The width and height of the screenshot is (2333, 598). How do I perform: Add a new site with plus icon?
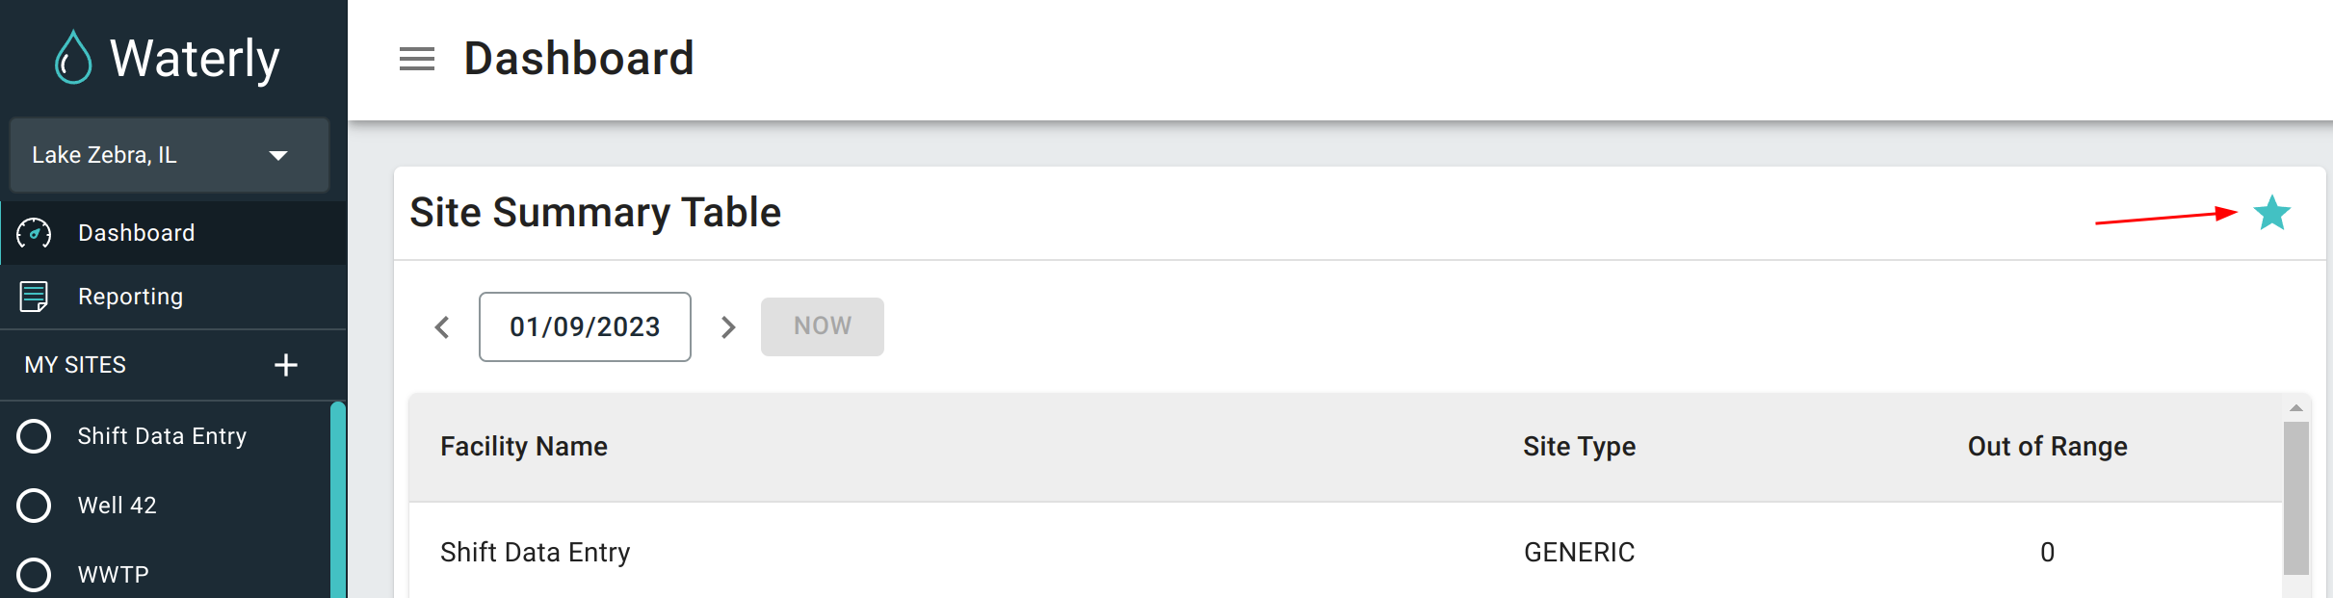point(285,365)
